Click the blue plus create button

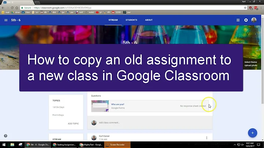(252, 133)
